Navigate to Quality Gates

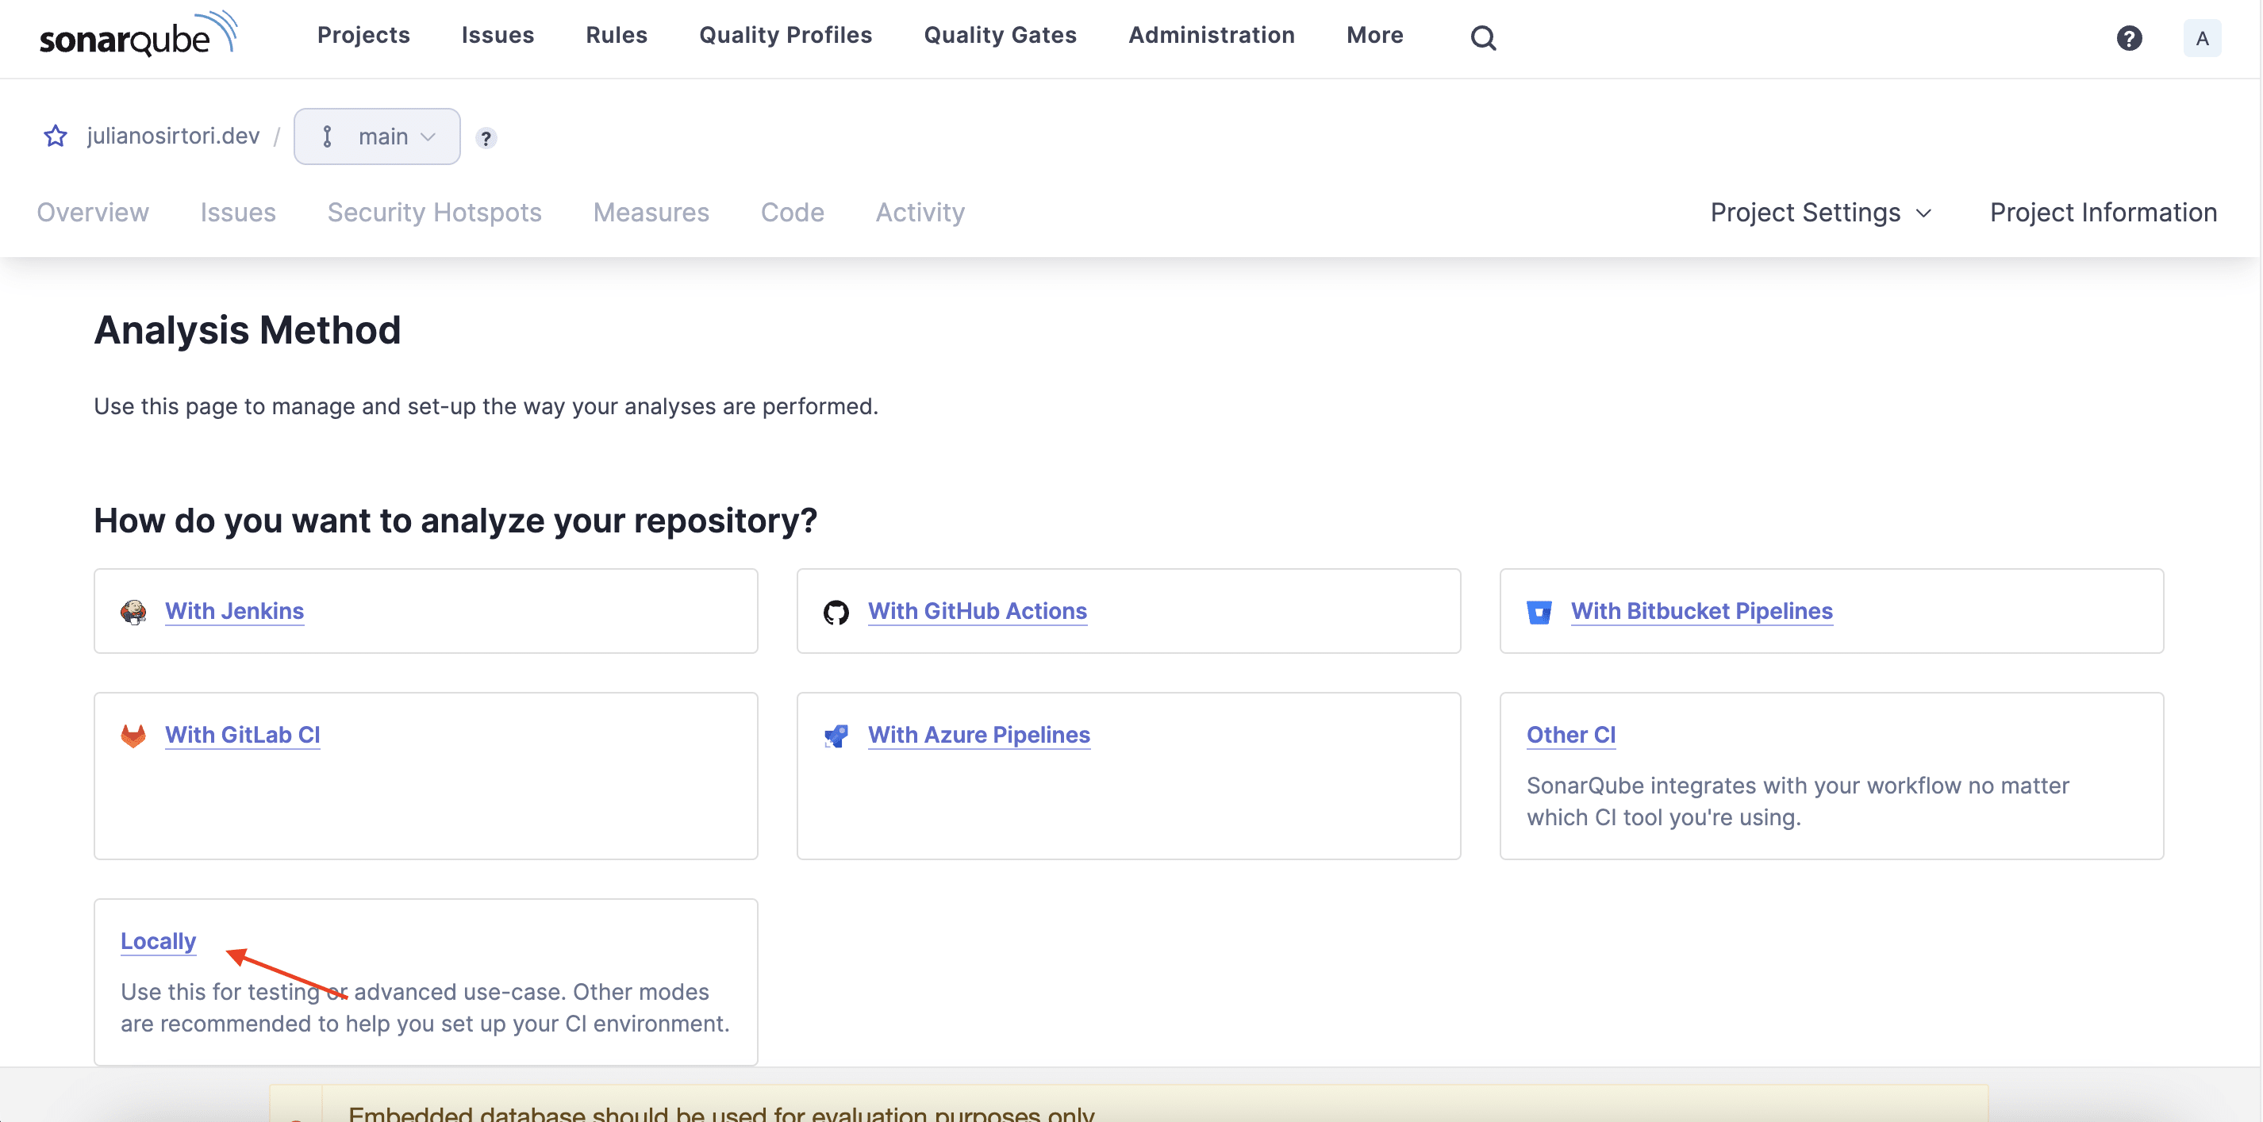pos(1000,35)
